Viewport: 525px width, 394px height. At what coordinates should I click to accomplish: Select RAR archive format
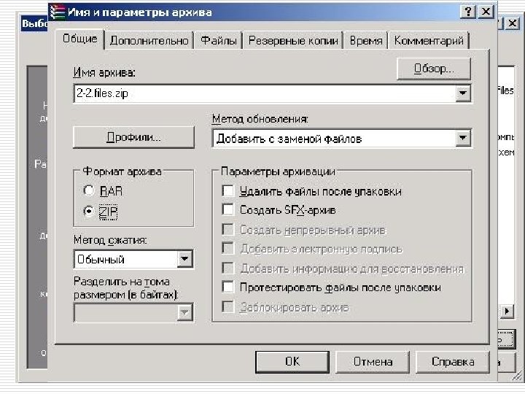[x=90, y=191]
